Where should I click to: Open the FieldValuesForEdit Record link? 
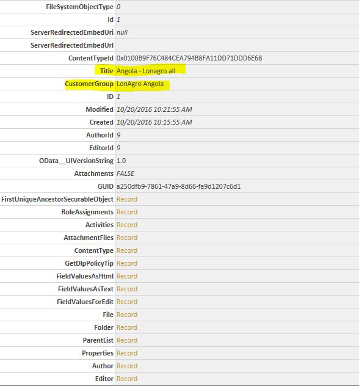click(x=127, y=302)
